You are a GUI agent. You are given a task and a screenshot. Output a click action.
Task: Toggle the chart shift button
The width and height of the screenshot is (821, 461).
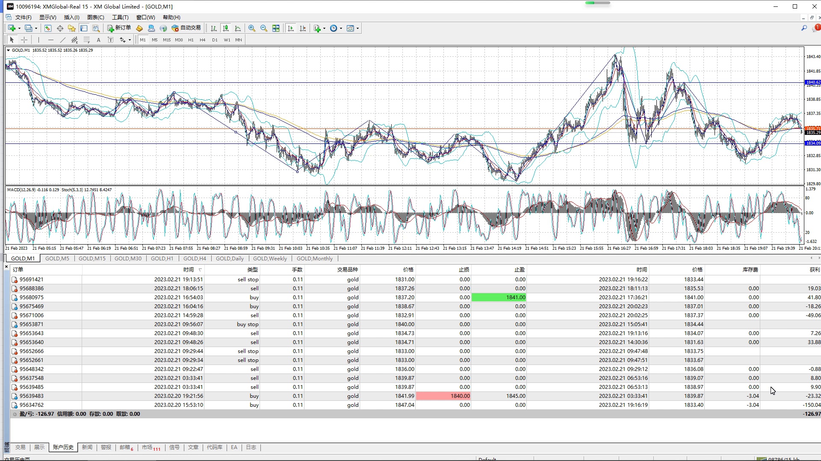tap(303, 28)
